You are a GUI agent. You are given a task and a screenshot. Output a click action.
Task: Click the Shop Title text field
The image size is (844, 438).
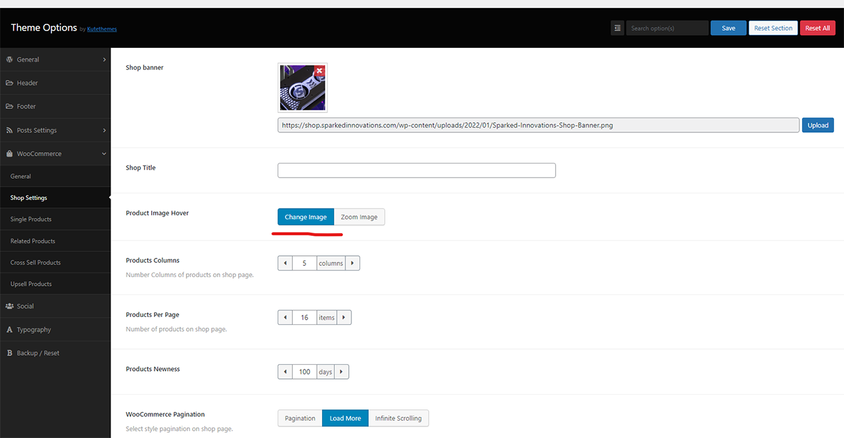point(417,170)
